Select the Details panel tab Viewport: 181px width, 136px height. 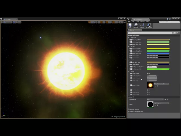pos(135,30)
